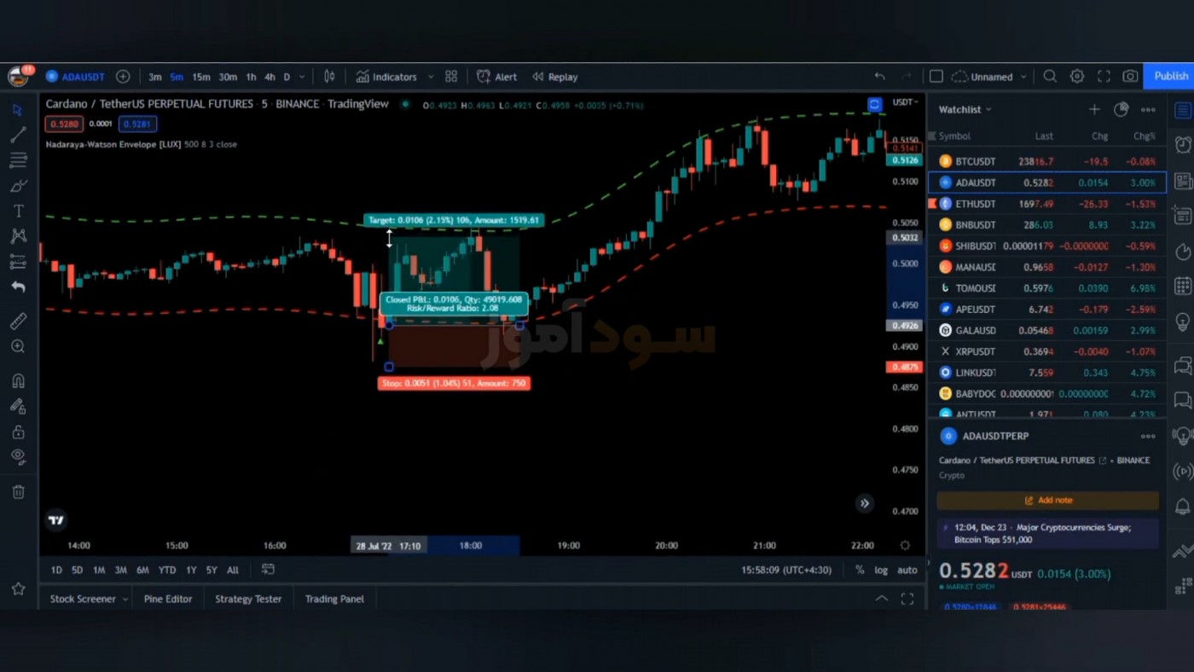Open the News side panel icon

(1183, 181)
